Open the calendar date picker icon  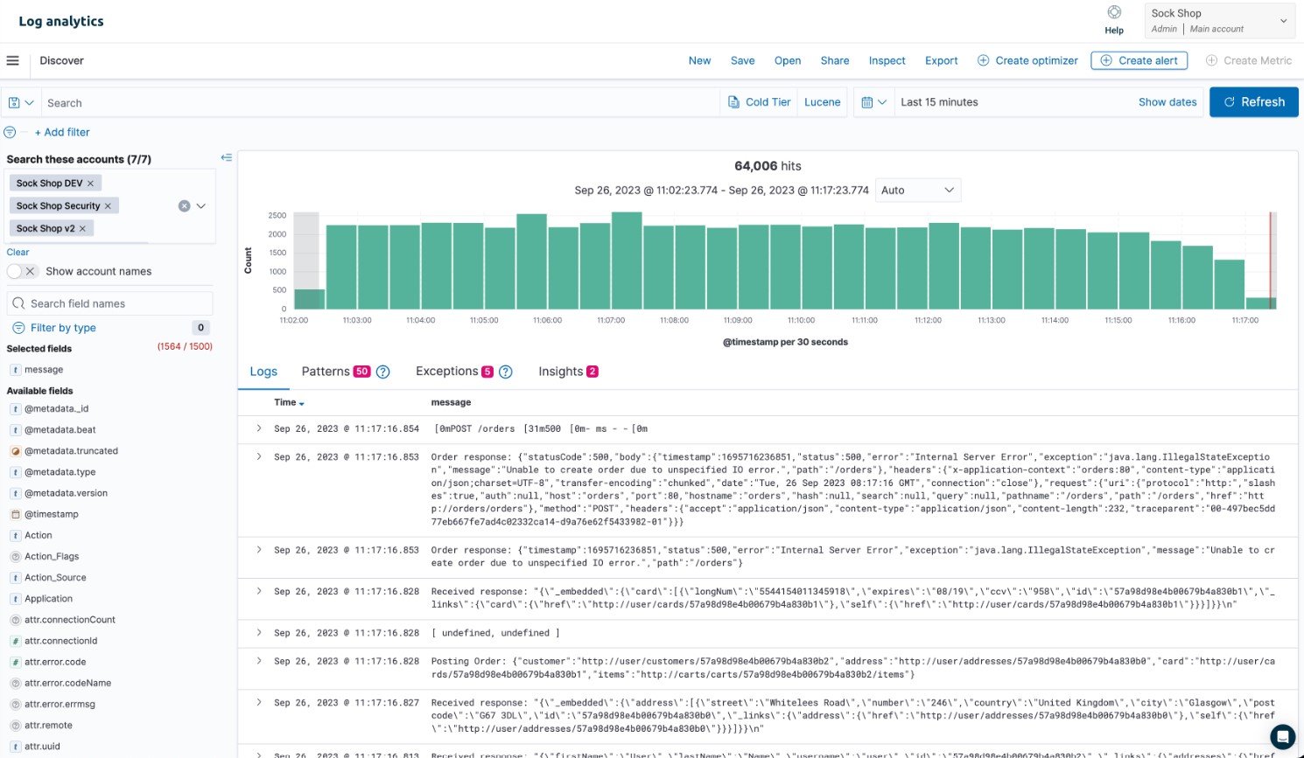tap(868, 102)
